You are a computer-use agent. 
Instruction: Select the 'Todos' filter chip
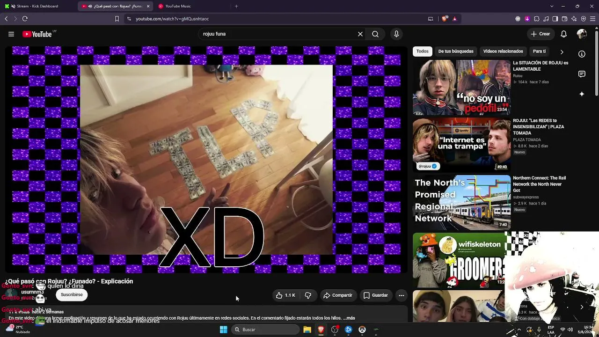tap(423, 51)
